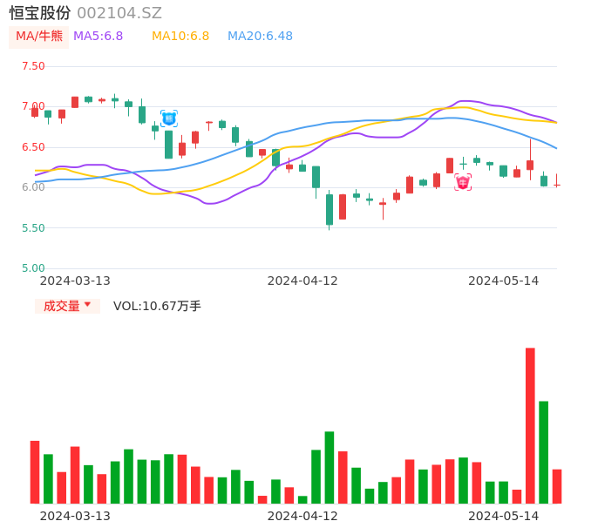Click the 2024-03-13 date label under volume chart
This screenshot has width=598, height=528.
pyautogui.click(x=75, y=516)
